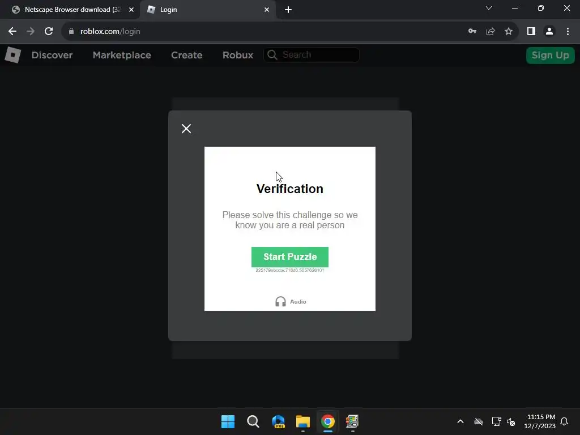Open the Marketplace menu
Screen dimensions: 580x435
point(122,55)
